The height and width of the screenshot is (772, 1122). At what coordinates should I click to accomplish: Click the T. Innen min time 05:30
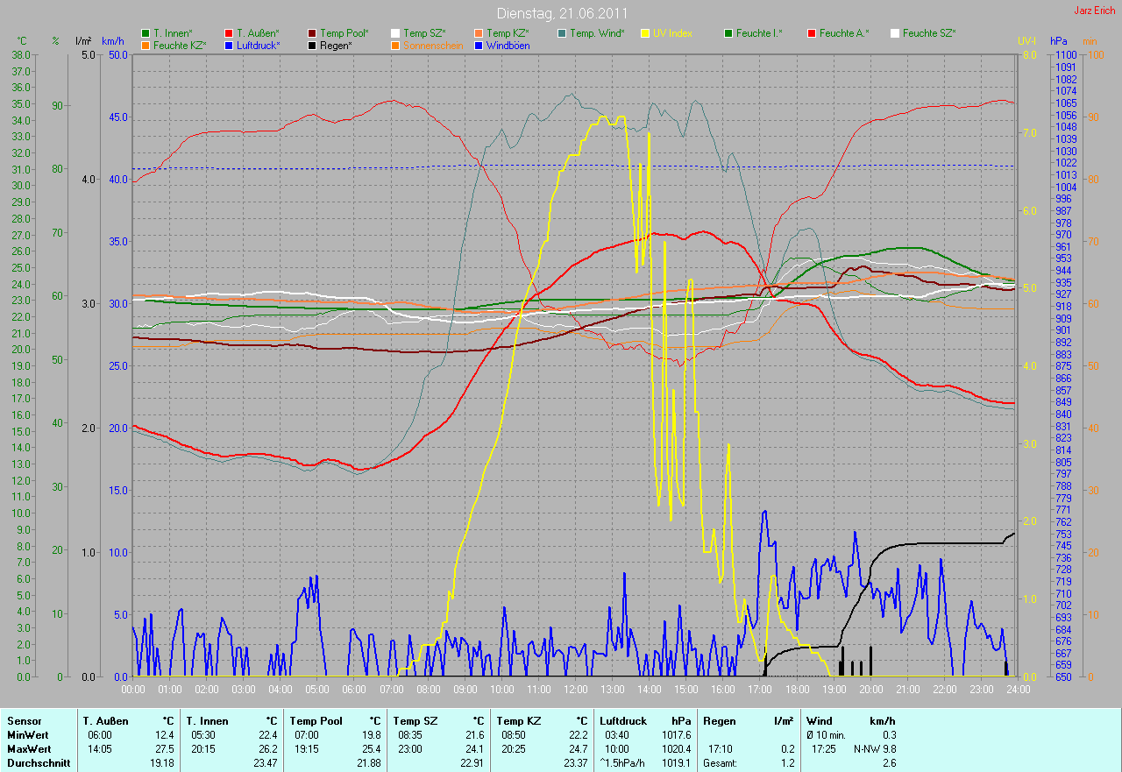point(203,735)
